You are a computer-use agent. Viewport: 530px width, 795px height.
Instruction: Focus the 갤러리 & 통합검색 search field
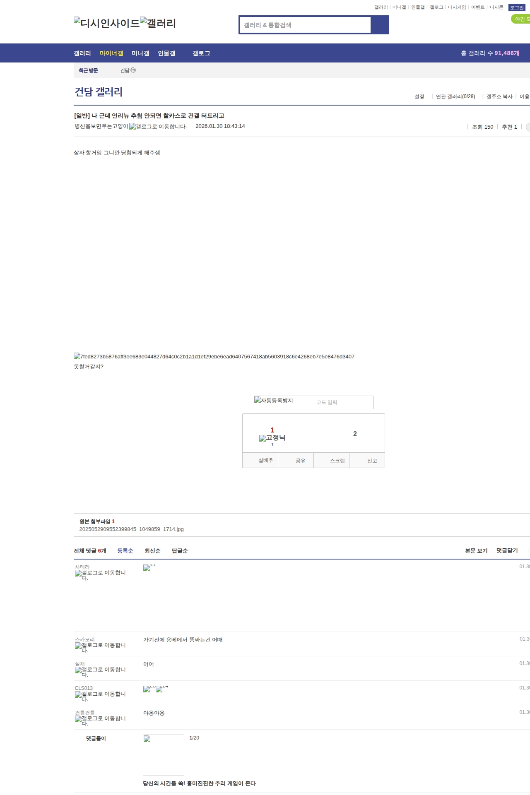tap(305, 25)
